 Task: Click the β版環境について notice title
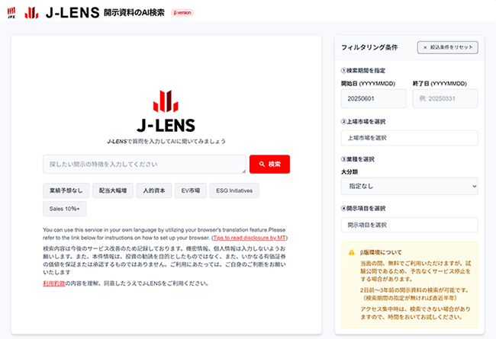point(381,252)
